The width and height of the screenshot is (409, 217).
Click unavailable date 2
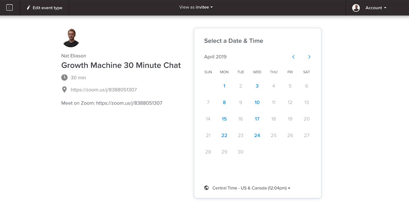pyautogui.click(x=241, y=86)
